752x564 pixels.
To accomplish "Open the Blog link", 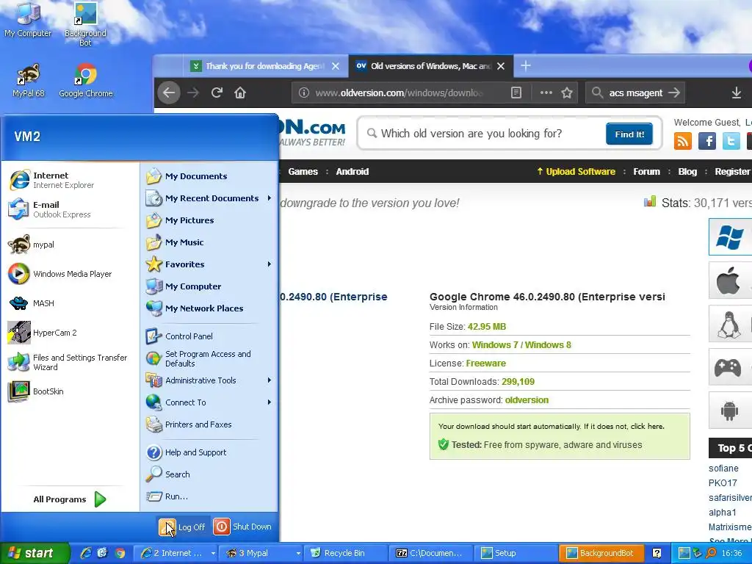I will pyautogui.click(x=687, y=172).
